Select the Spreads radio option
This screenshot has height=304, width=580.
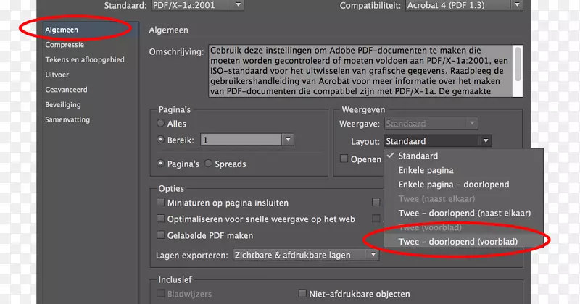click(x=209, y=164)
